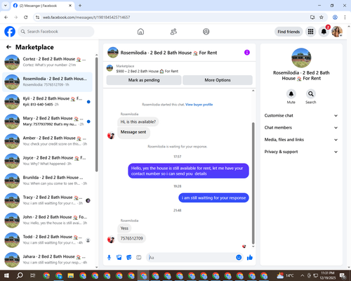Open Task View on taskbar
The width and height of the screenshot is (351, 281).
[x=33, y=275]
